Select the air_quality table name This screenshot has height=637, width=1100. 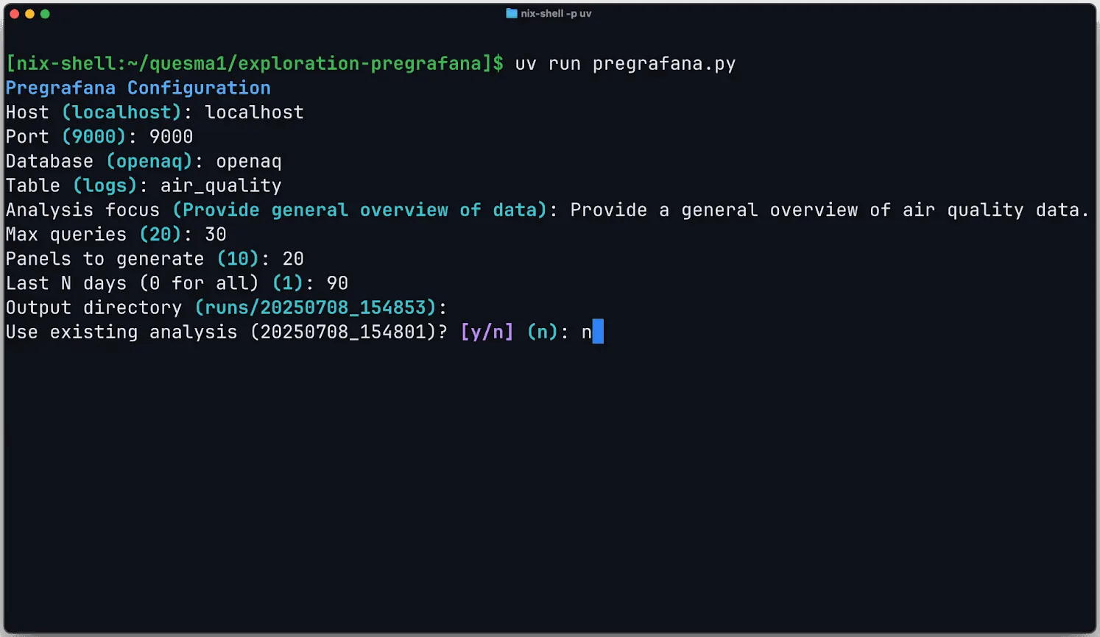point(220,185)
